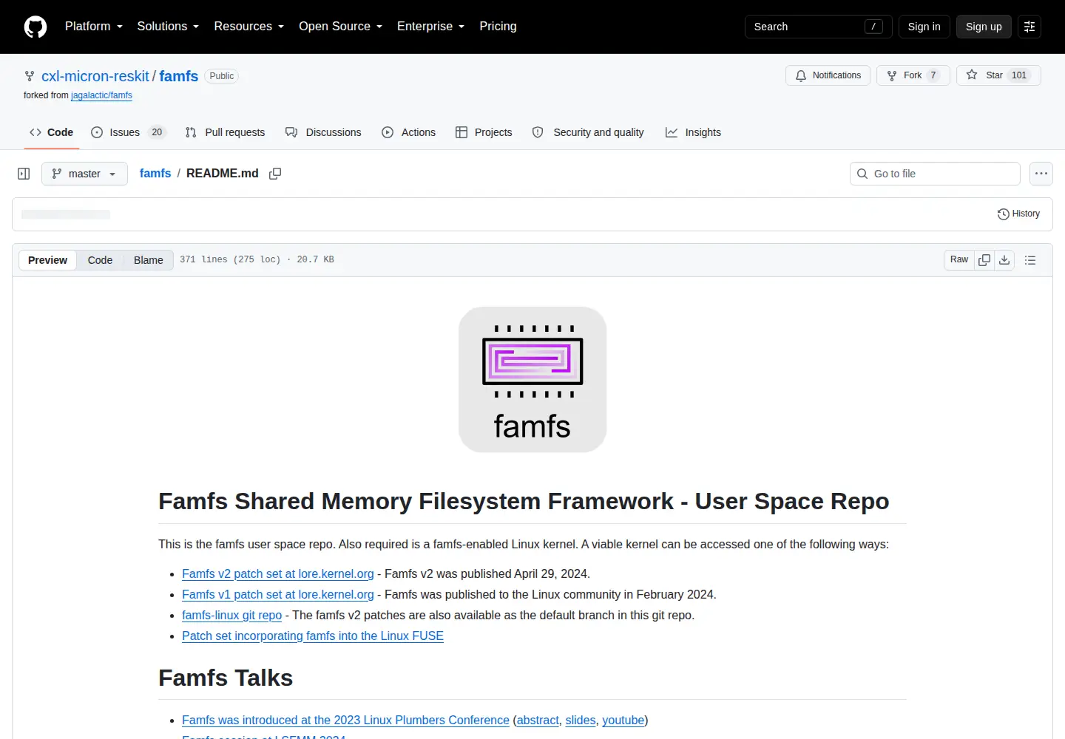Switch to Code view
Screen dimensions: 1065x739
pos(100,260)
